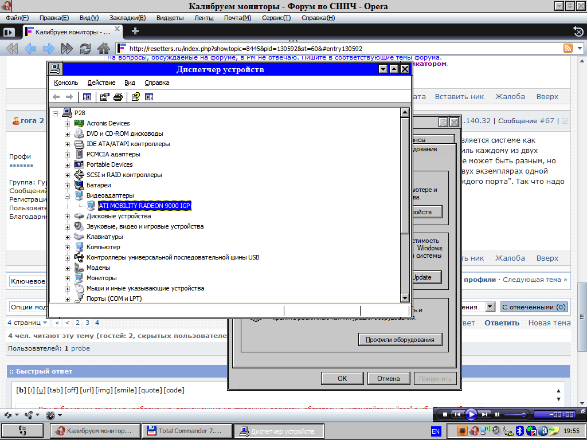
Task: Click OK in the system properties dialog
Action: 342,378
